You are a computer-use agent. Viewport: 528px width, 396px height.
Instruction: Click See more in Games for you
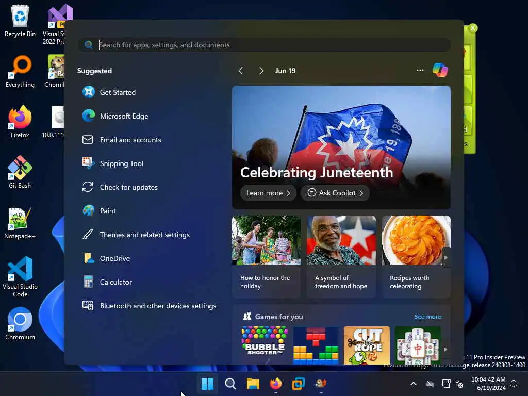(x=427, y=317)
